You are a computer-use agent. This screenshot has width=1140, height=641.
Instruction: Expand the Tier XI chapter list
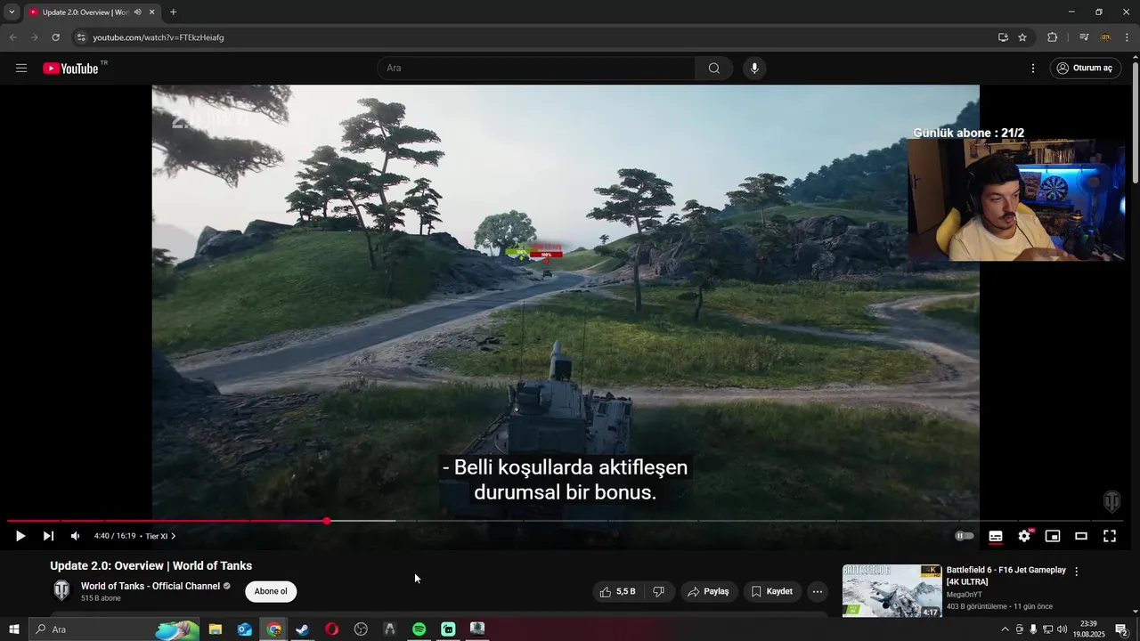click(x=160, y=536)
